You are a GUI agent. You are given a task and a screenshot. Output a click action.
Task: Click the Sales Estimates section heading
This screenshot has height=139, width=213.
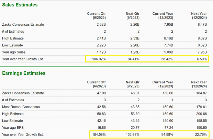coord(20,5)
